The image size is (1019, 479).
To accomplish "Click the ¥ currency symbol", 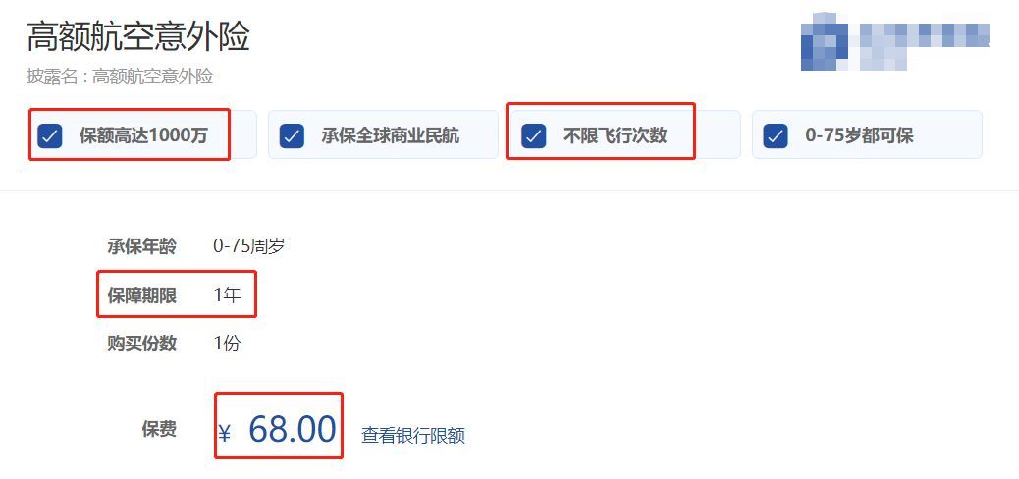I will (x=225, y=433).
